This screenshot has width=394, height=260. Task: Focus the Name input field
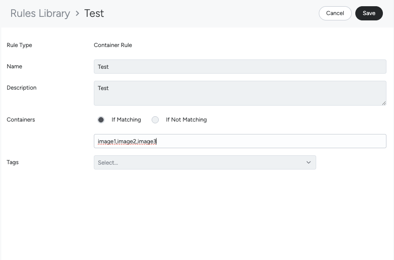click(x=240, y=67)
